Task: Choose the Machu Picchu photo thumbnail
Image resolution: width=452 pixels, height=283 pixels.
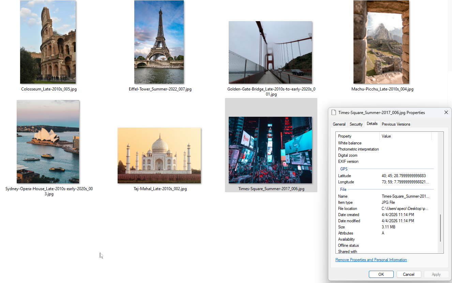Action: (381, 42)
